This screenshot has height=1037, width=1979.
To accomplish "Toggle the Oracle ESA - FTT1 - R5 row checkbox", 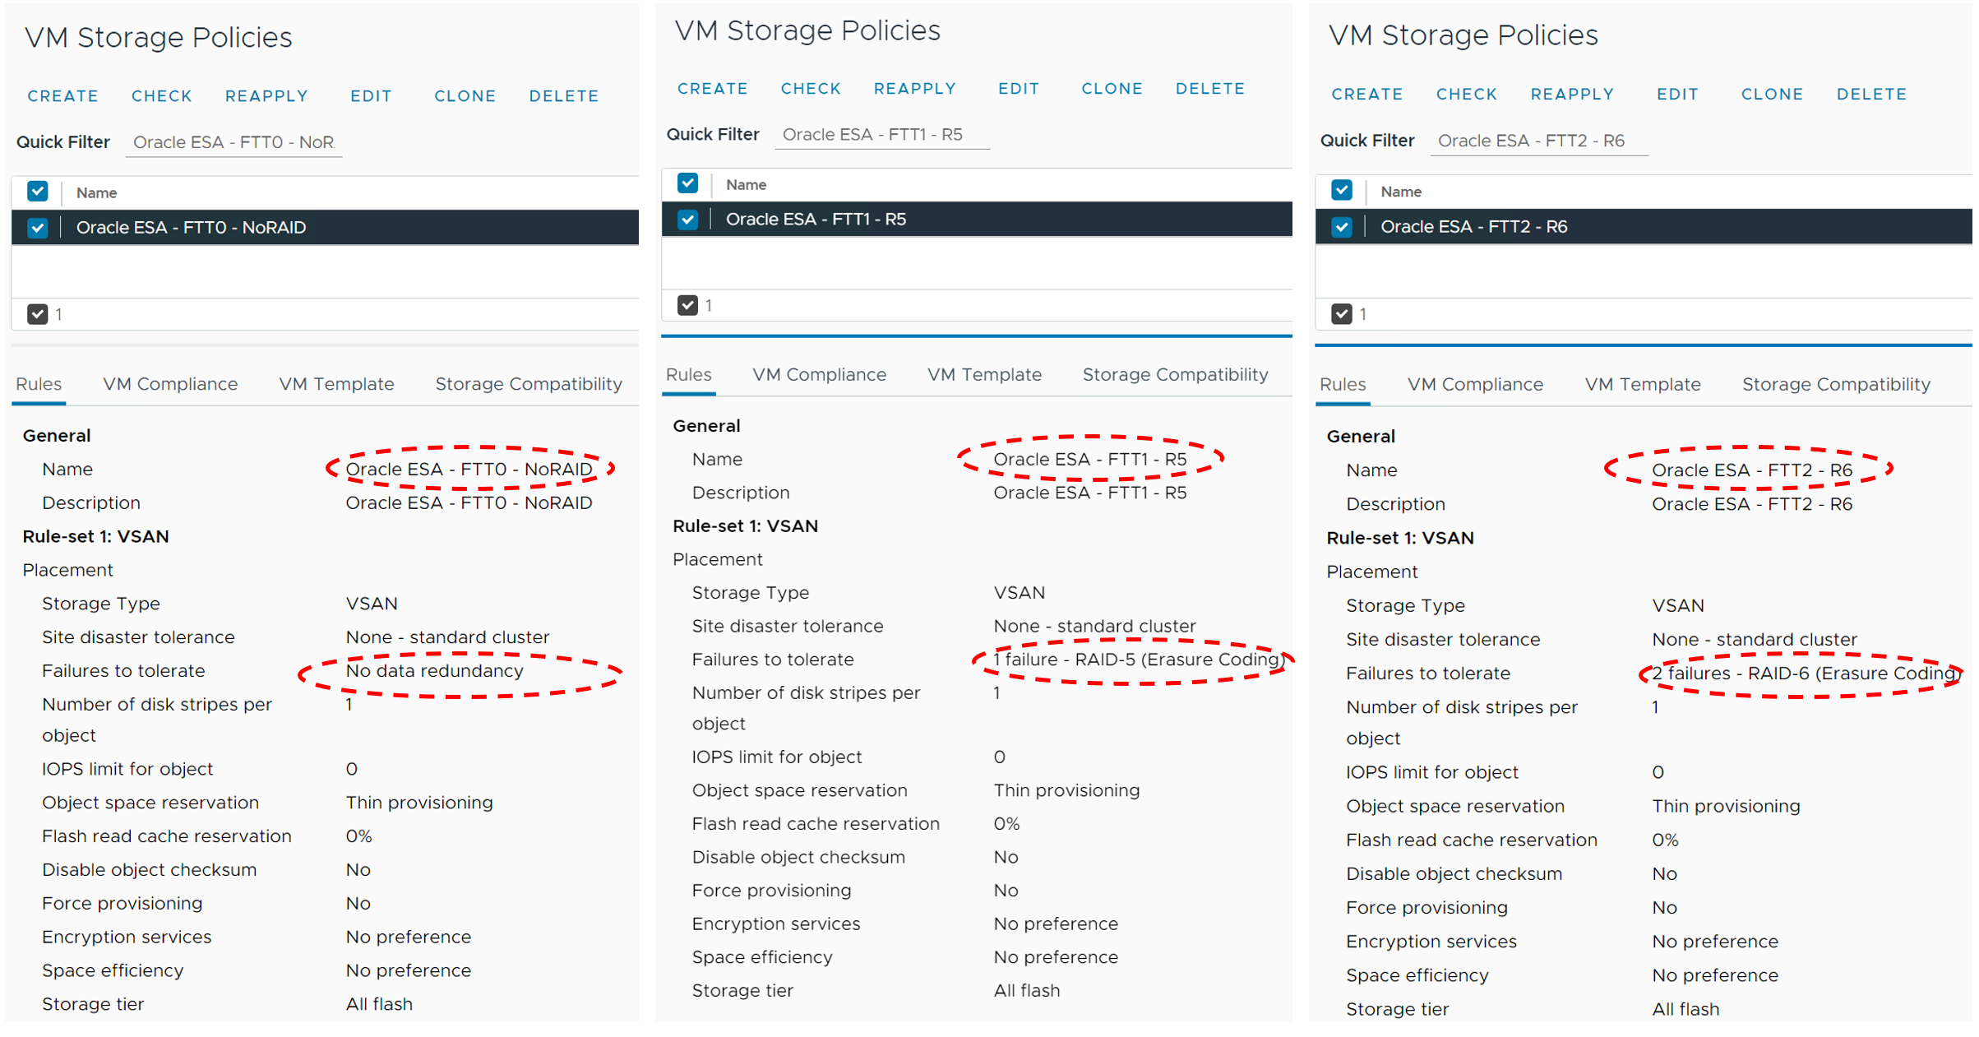I will (687, 220).
